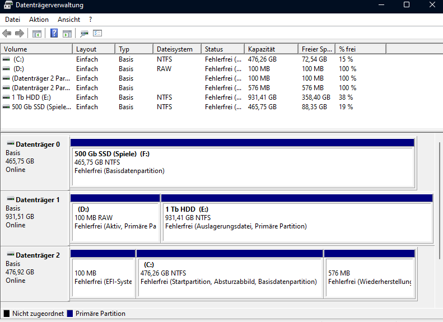The width and height of the screenshot is (443, 322).
Task: Sort by the Layout column header
Action: point(94,49)
